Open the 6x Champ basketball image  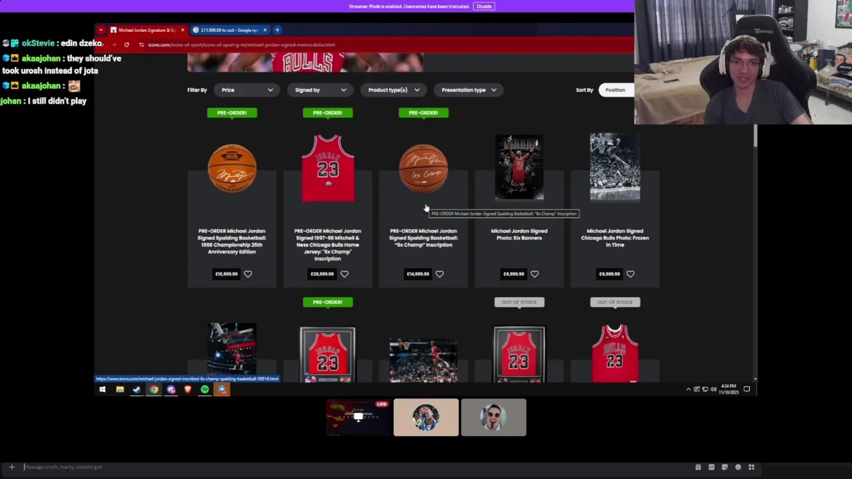423,168
